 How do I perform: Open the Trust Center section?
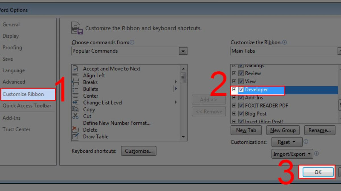16,129
